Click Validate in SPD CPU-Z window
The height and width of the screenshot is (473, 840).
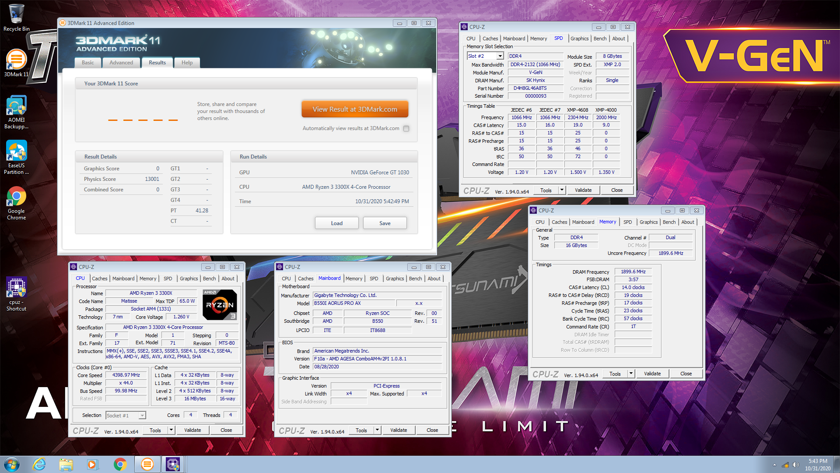[583, 190]
